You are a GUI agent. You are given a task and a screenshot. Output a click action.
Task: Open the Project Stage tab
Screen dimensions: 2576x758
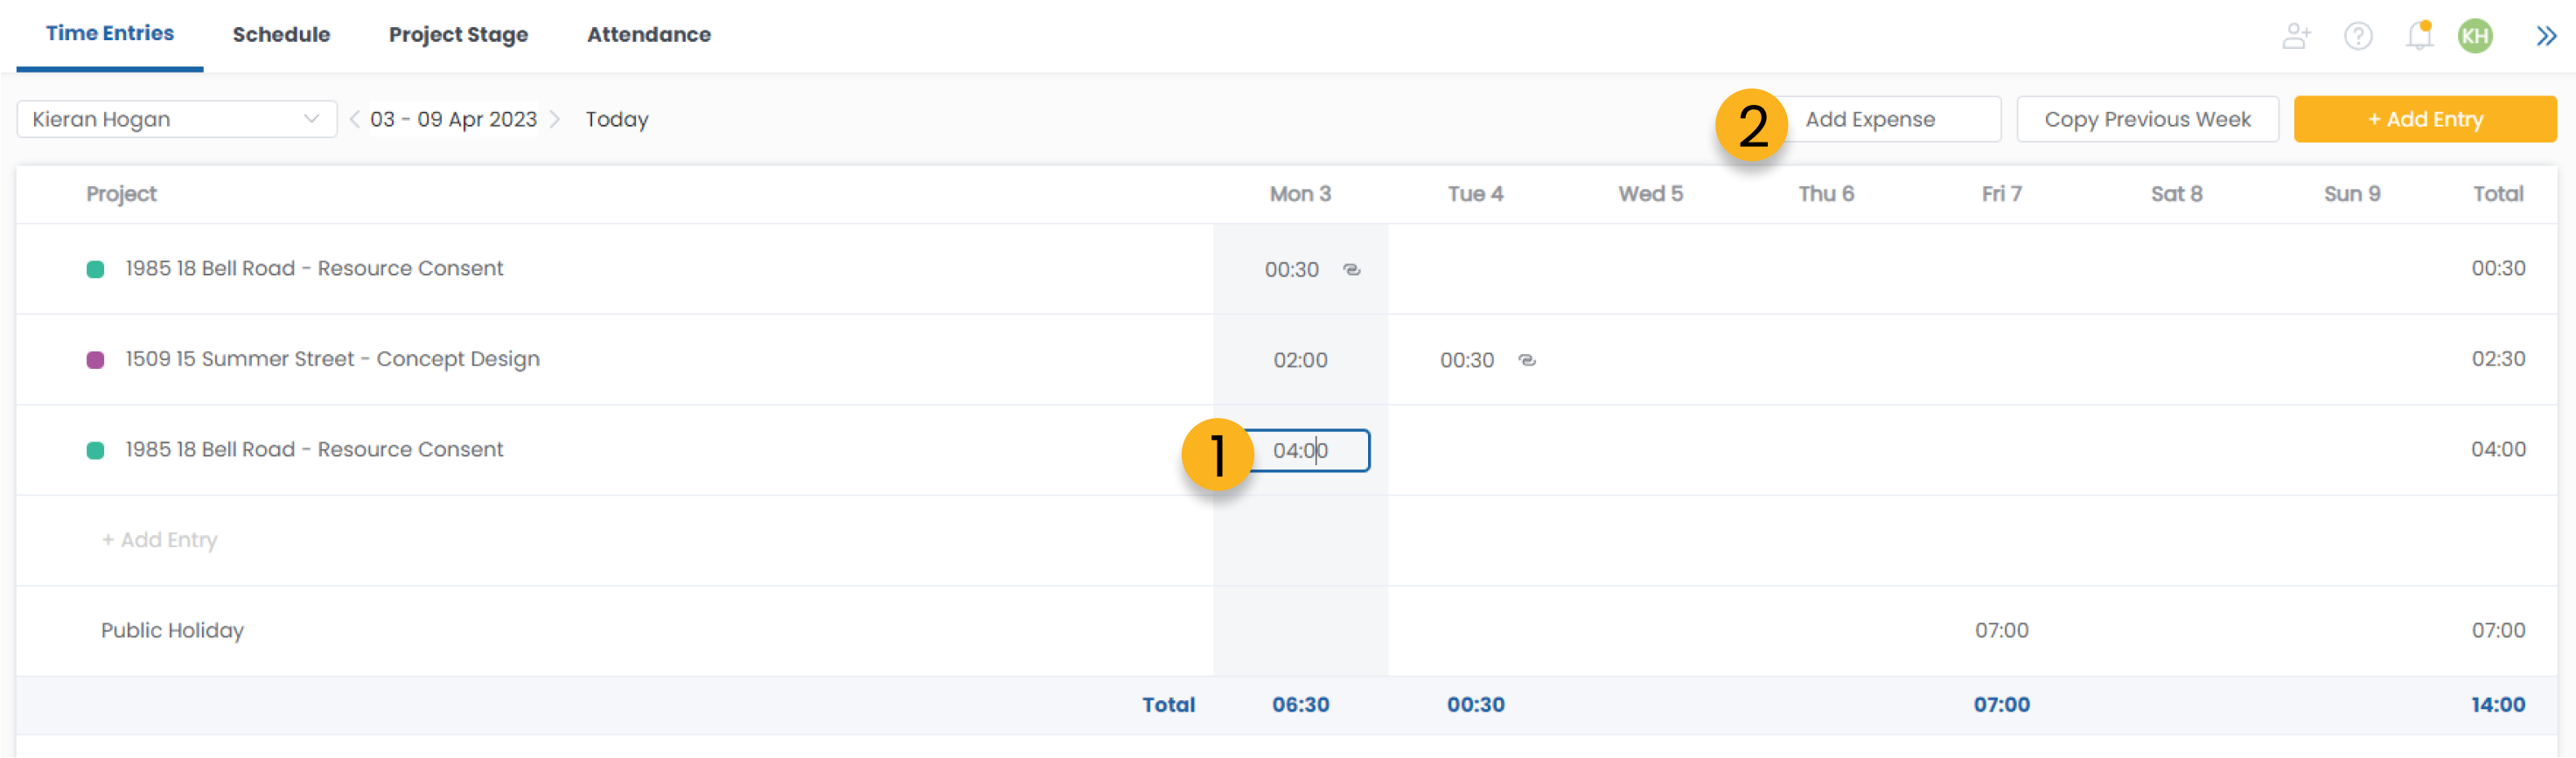458,35
